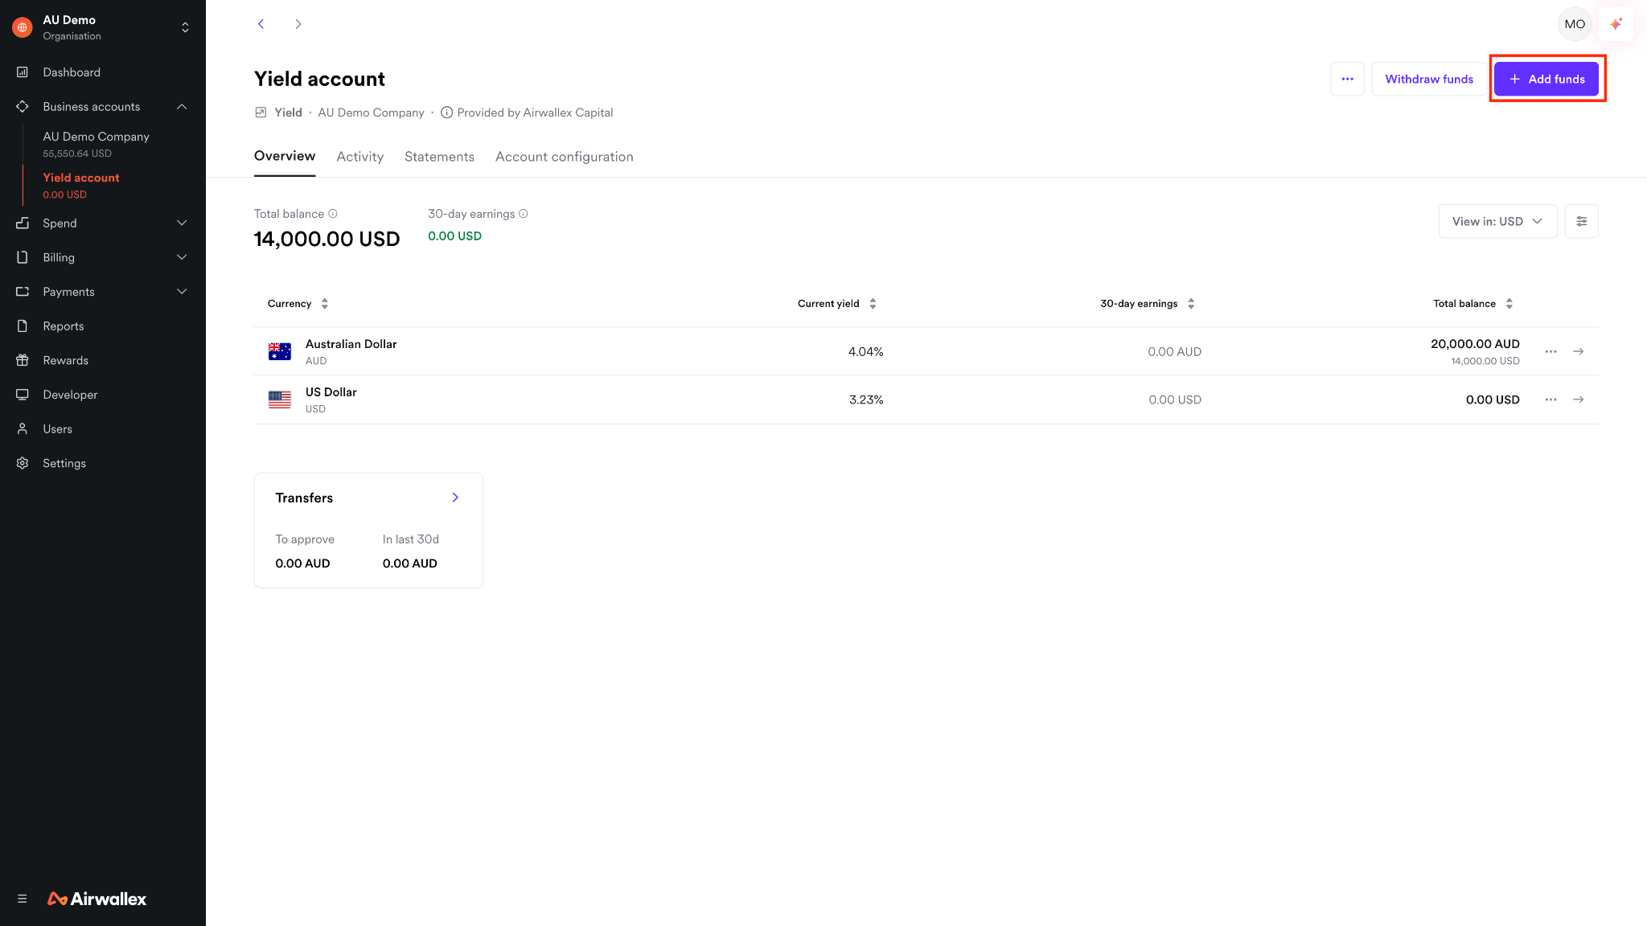Expand the Payments menu

[x=182, y=291]
